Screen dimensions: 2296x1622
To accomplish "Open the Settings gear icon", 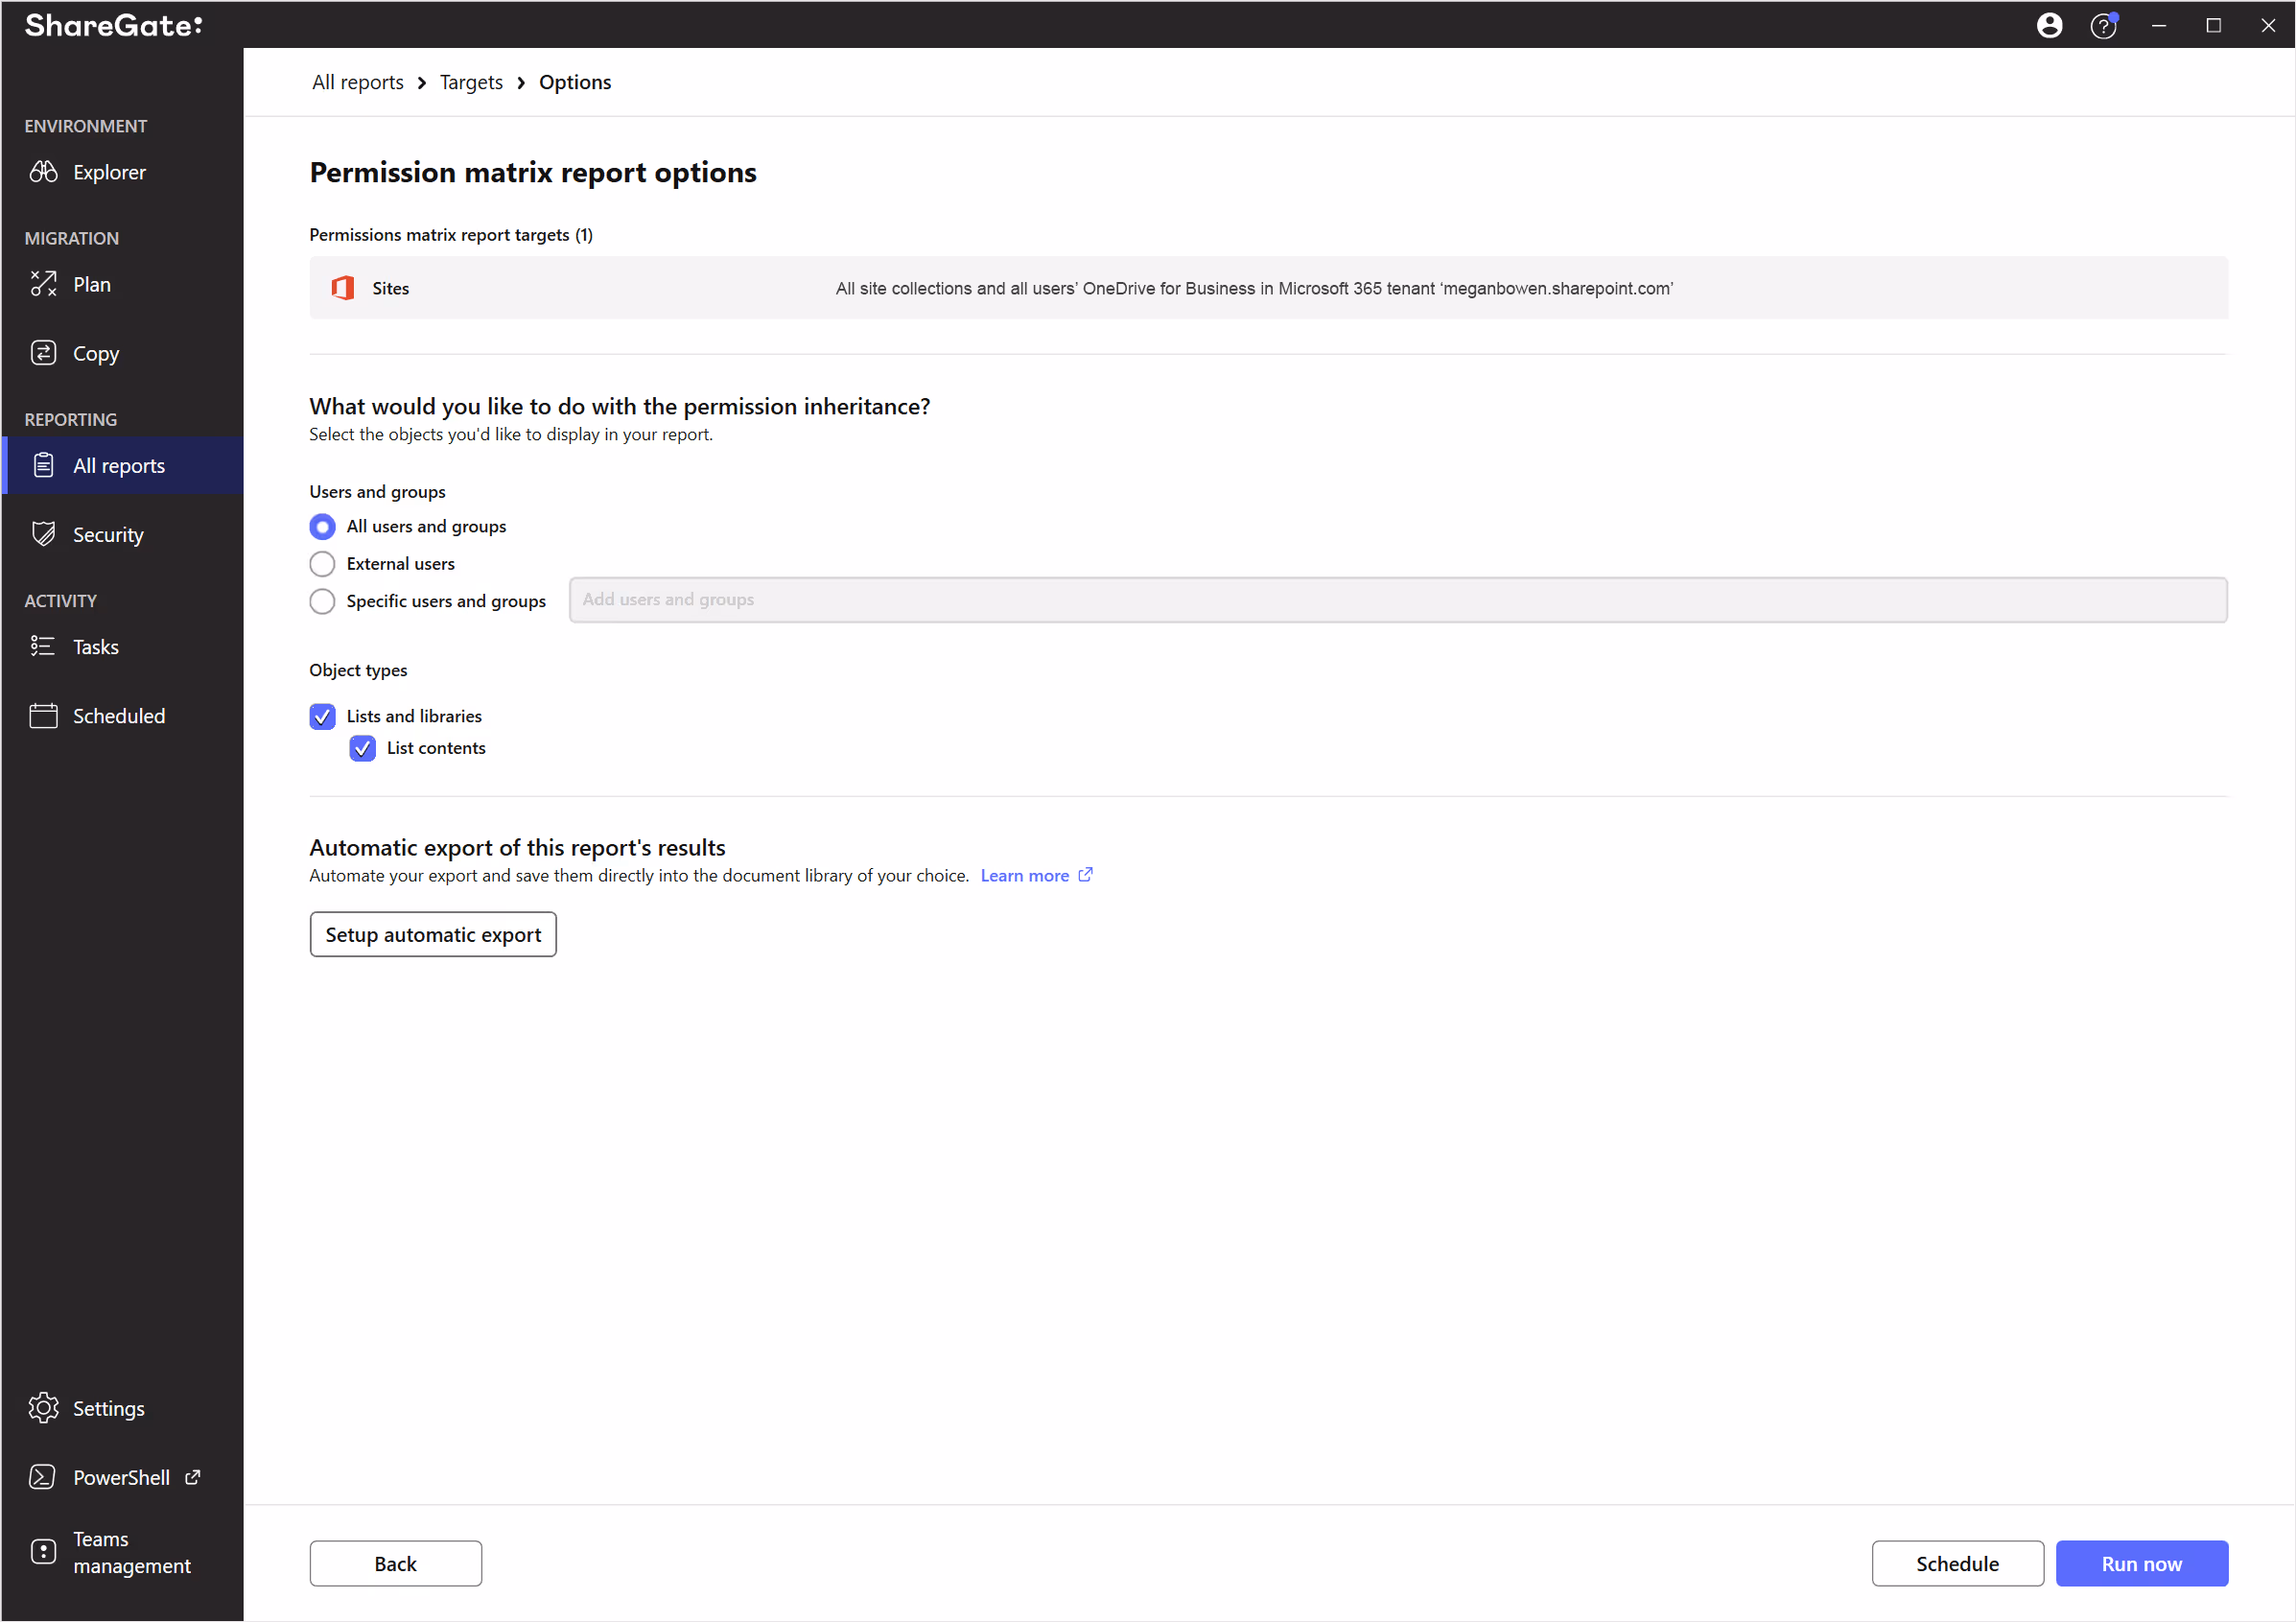I will (43, 1408).
